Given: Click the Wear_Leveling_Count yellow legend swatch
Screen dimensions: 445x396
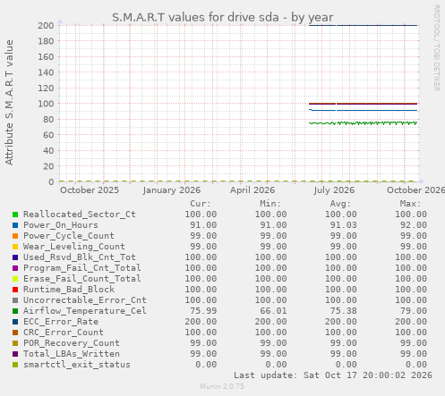Looking at the screenshot, I should (15, 247).
